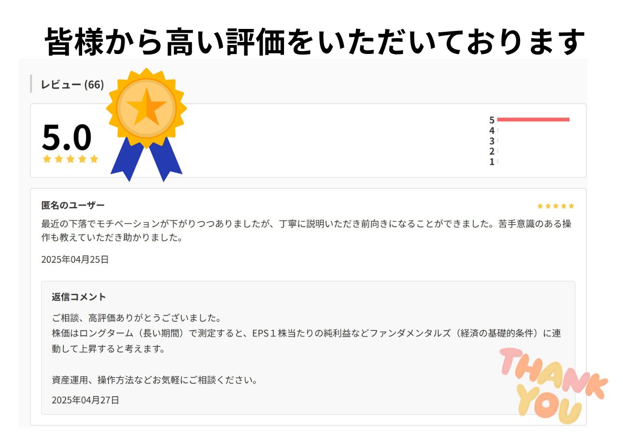
Task: Toggle the 5-star rating filter row
Action: (531, 119)
